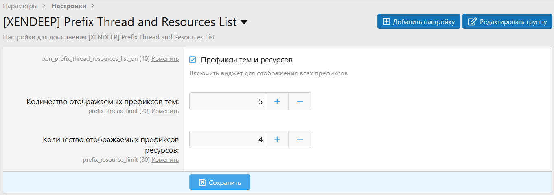Click Изменить for xen_prefix_thread_resources_list_on
This screenshot has height=195, width=554.
pyautogui.click(x=165, y=59)
